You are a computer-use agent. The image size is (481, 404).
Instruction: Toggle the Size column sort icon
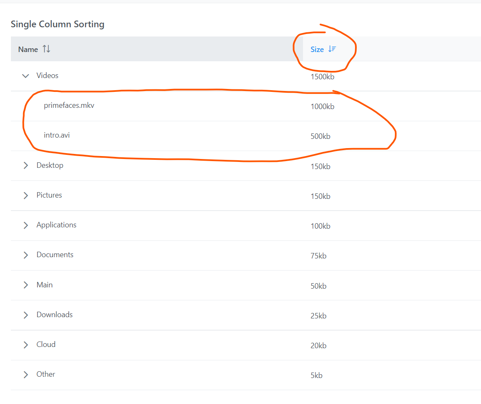click(x=332, y=49)
